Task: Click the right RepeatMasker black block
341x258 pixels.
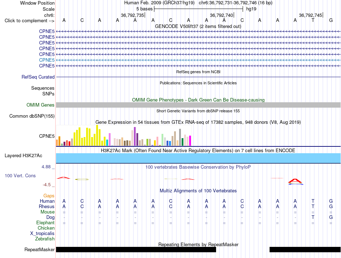Action: pyautogui.click(x=305, y=249)
